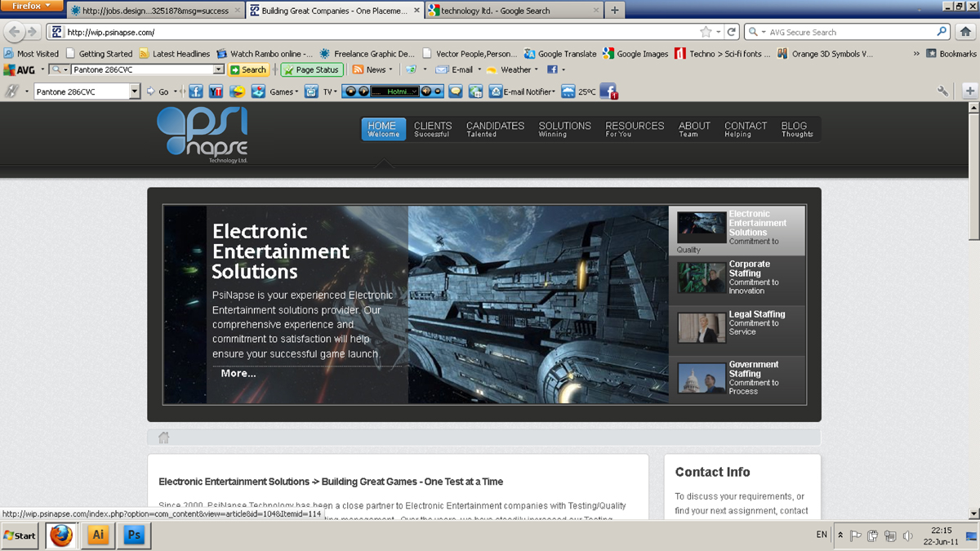The image size is (980, 551).
Task: Click into the AVG Secure Search field
Action: point(849,32)
